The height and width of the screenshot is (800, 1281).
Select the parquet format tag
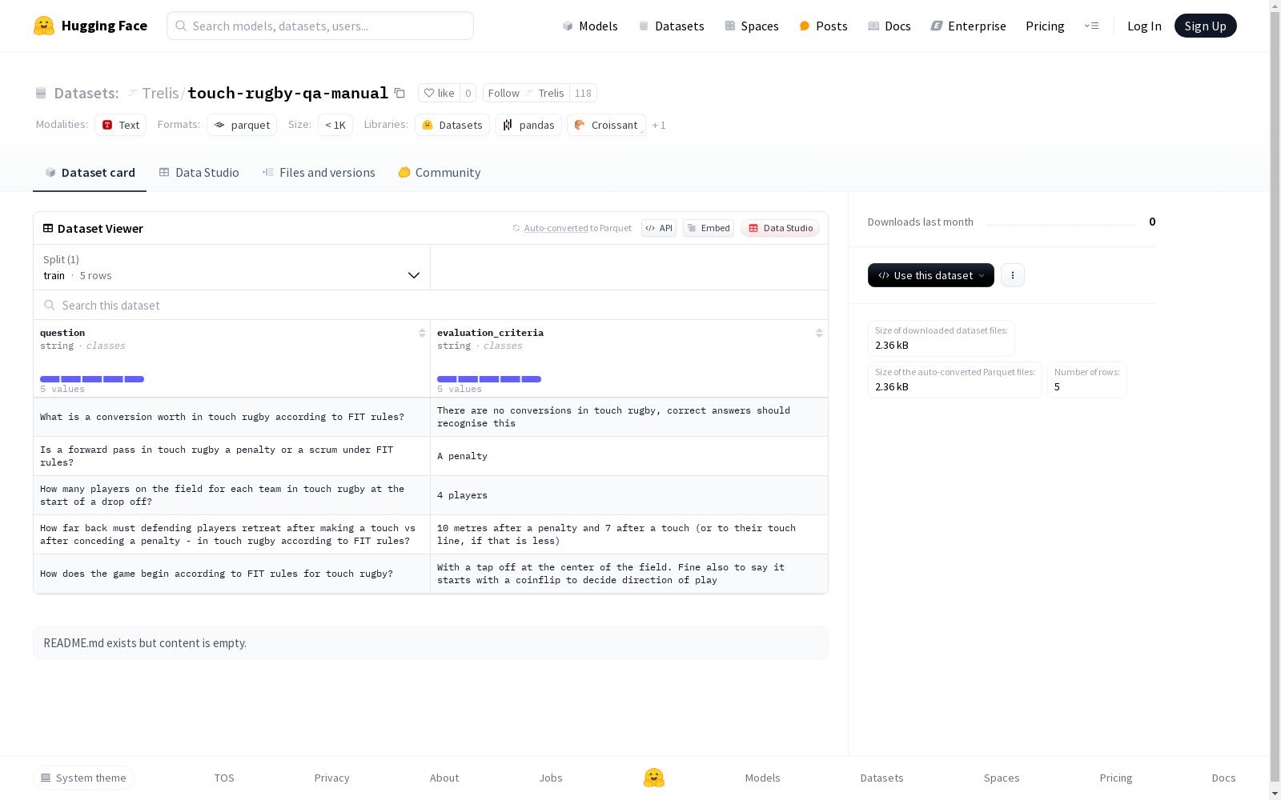242,125
